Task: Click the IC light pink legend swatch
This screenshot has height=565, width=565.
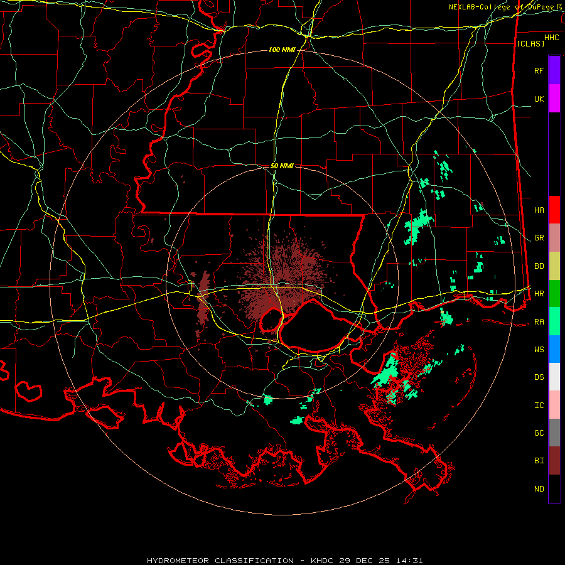Action: tap(554, 405)
